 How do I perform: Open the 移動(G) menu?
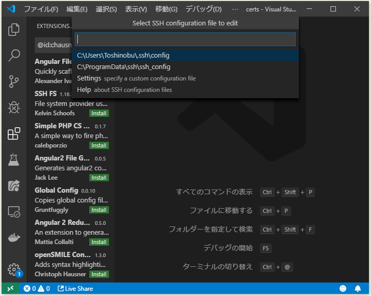(166, 9)
